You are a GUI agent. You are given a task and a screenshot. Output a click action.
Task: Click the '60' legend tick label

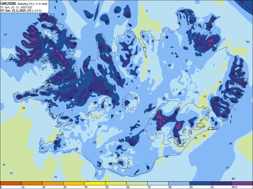128,187
